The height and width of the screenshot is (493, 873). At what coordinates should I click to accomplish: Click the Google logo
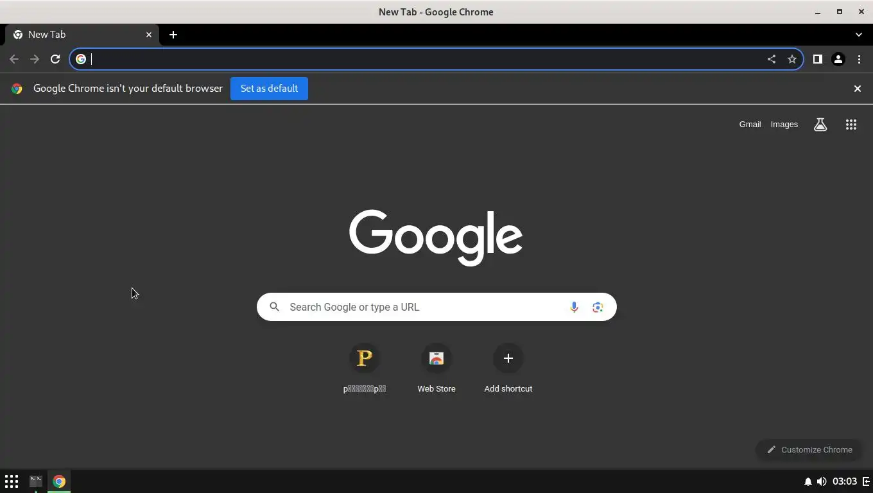pos(436,238)
